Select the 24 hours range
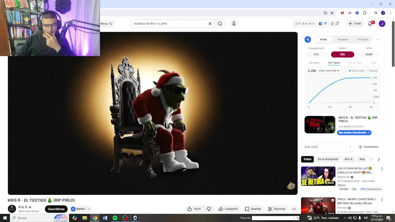The width and height of the screenshot is (395, 222). (x=314, y=63)
